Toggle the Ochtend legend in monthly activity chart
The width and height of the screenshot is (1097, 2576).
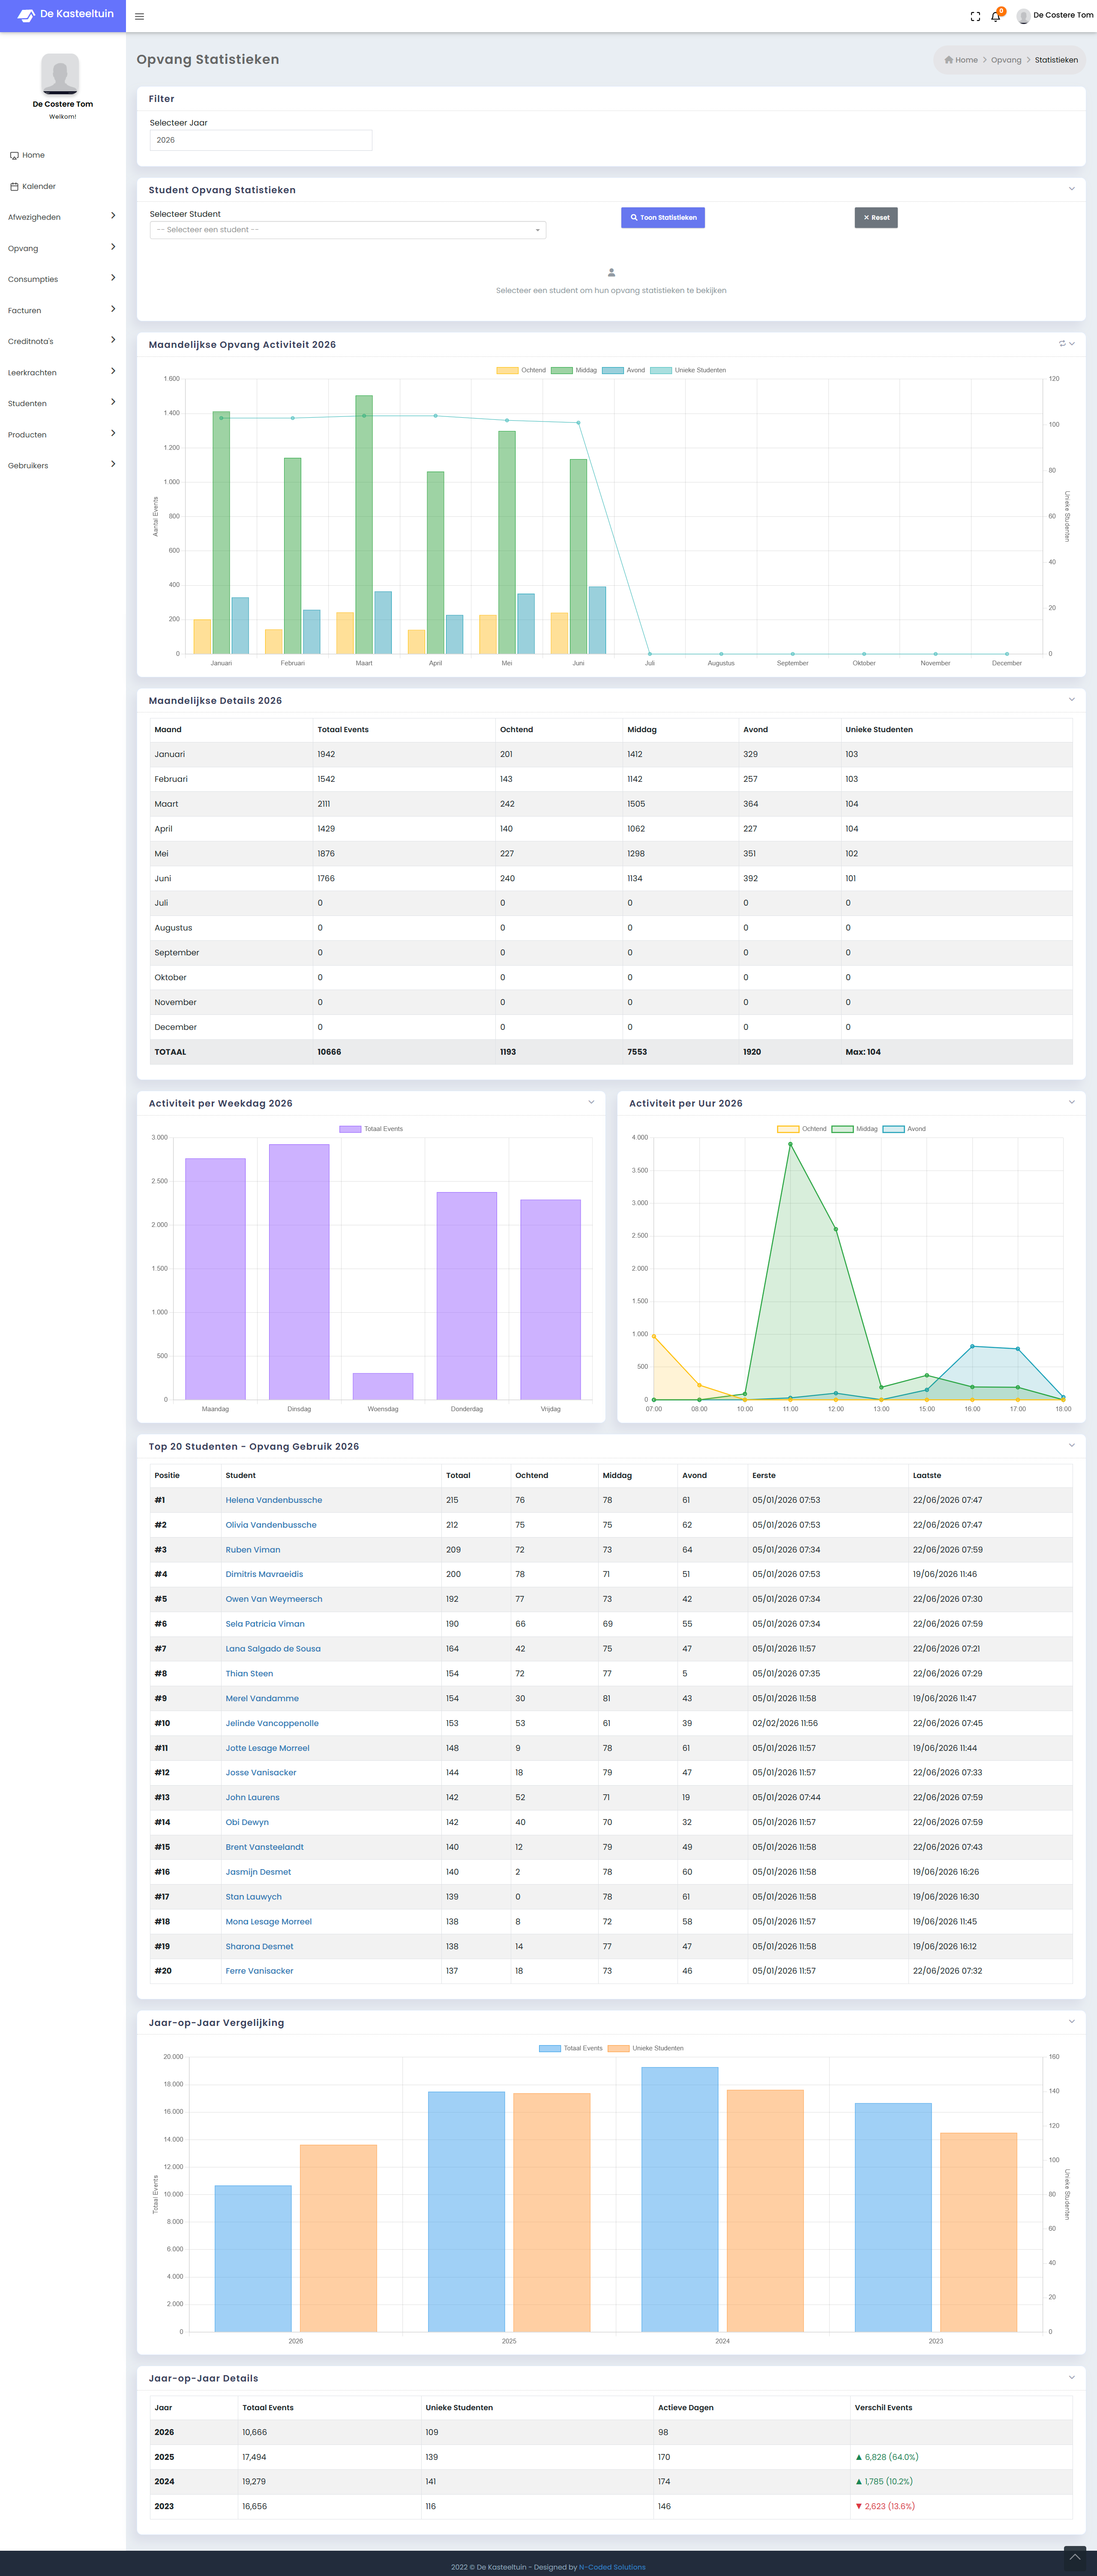pos(521,370)
